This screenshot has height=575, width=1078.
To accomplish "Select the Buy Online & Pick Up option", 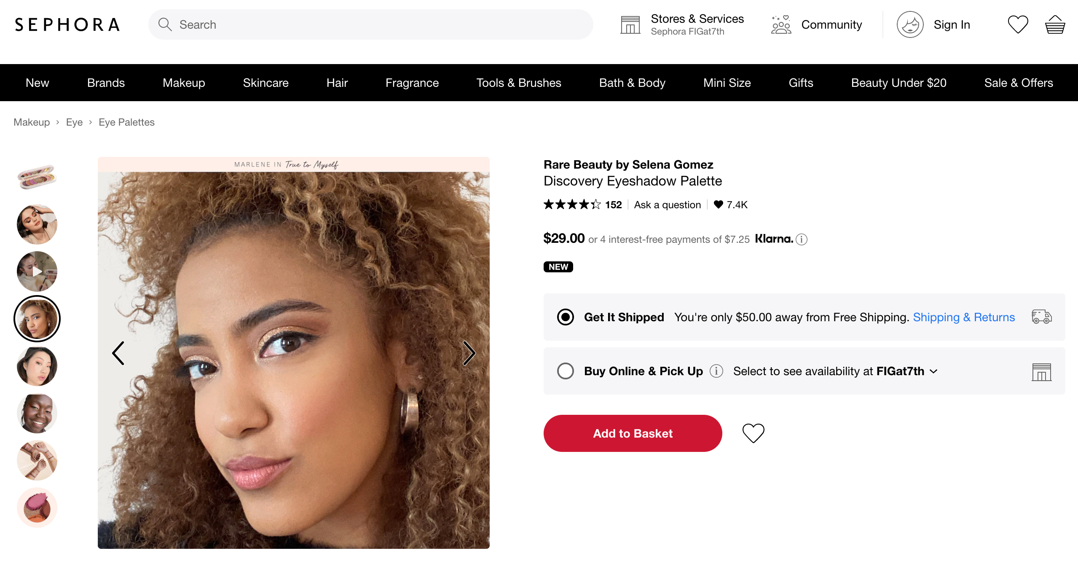I will pos(565,371).
